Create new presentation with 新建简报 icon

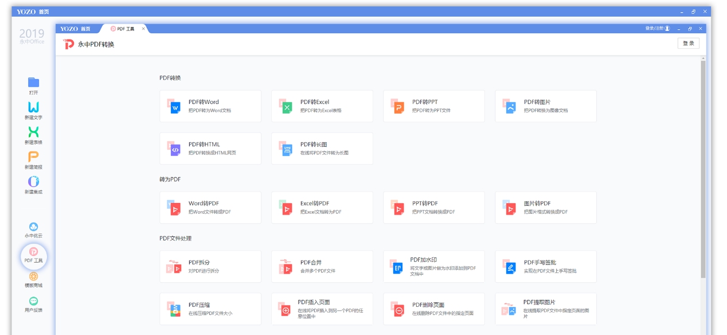[33, 157]
